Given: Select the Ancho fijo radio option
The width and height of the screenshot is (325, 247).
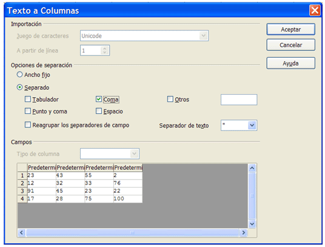Looking at the screenshot, I should (x=19, y=75).
